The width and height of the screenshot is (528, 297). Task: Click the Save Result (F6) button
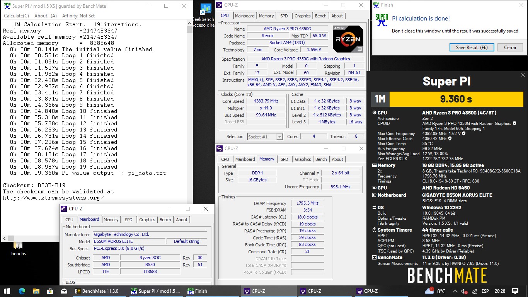[472, 48]
